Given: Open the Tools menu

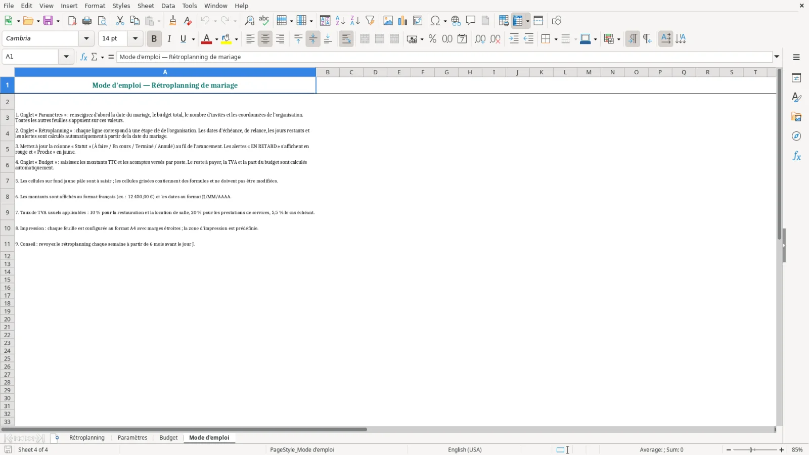Looking at the screenshot, I should pyautogui.click(x=190, y=6).
